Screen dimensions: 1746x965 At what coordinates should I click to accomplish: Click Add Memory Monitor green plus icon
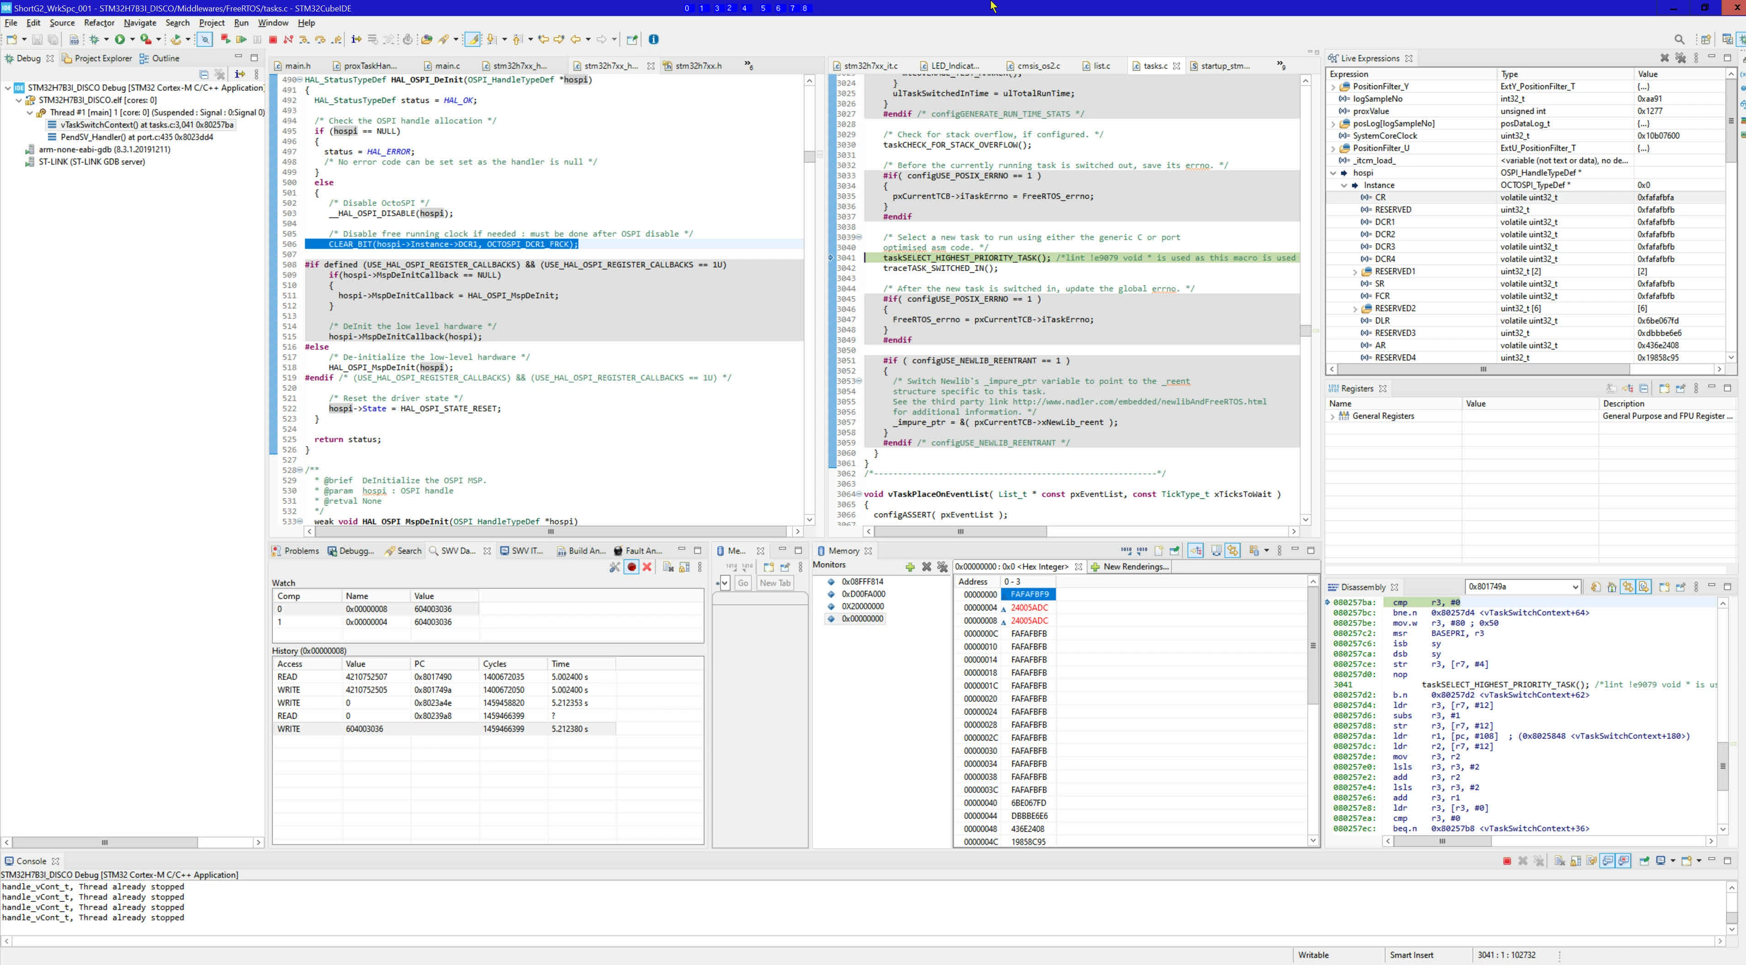tap(910, 566)
